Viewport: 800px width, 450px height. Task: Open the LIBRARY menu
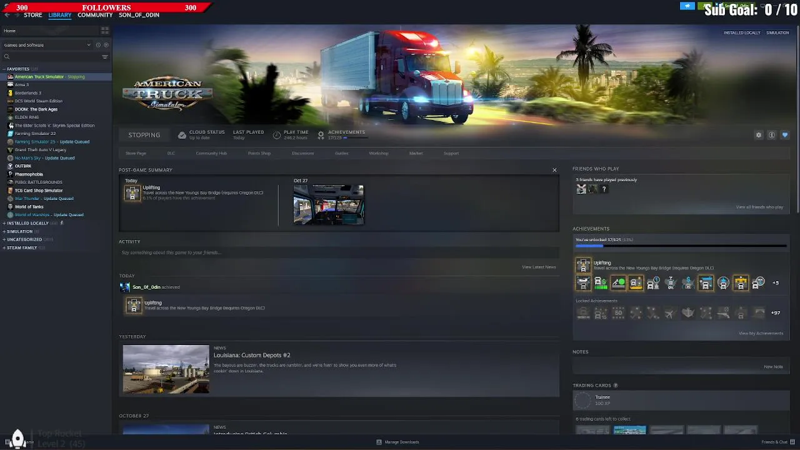coord(60,15)
